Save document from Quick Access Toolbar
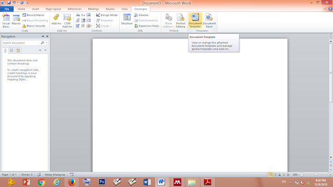Image resolution: width=333 pixels, height=187 pixels. tap(9, 3)
